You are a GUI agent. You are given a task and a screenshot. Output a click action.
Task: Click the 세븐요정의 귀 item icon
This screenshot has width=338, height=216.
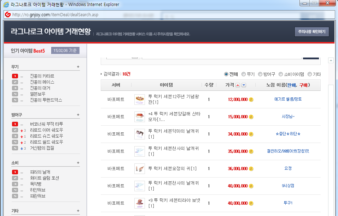(x=140, y=169)
